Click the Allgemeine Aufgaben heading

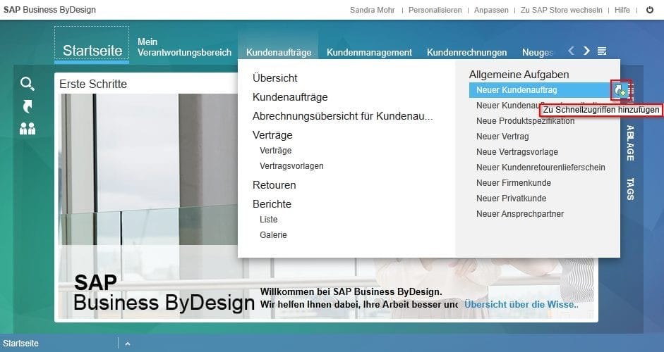click(x=519, y=75)
